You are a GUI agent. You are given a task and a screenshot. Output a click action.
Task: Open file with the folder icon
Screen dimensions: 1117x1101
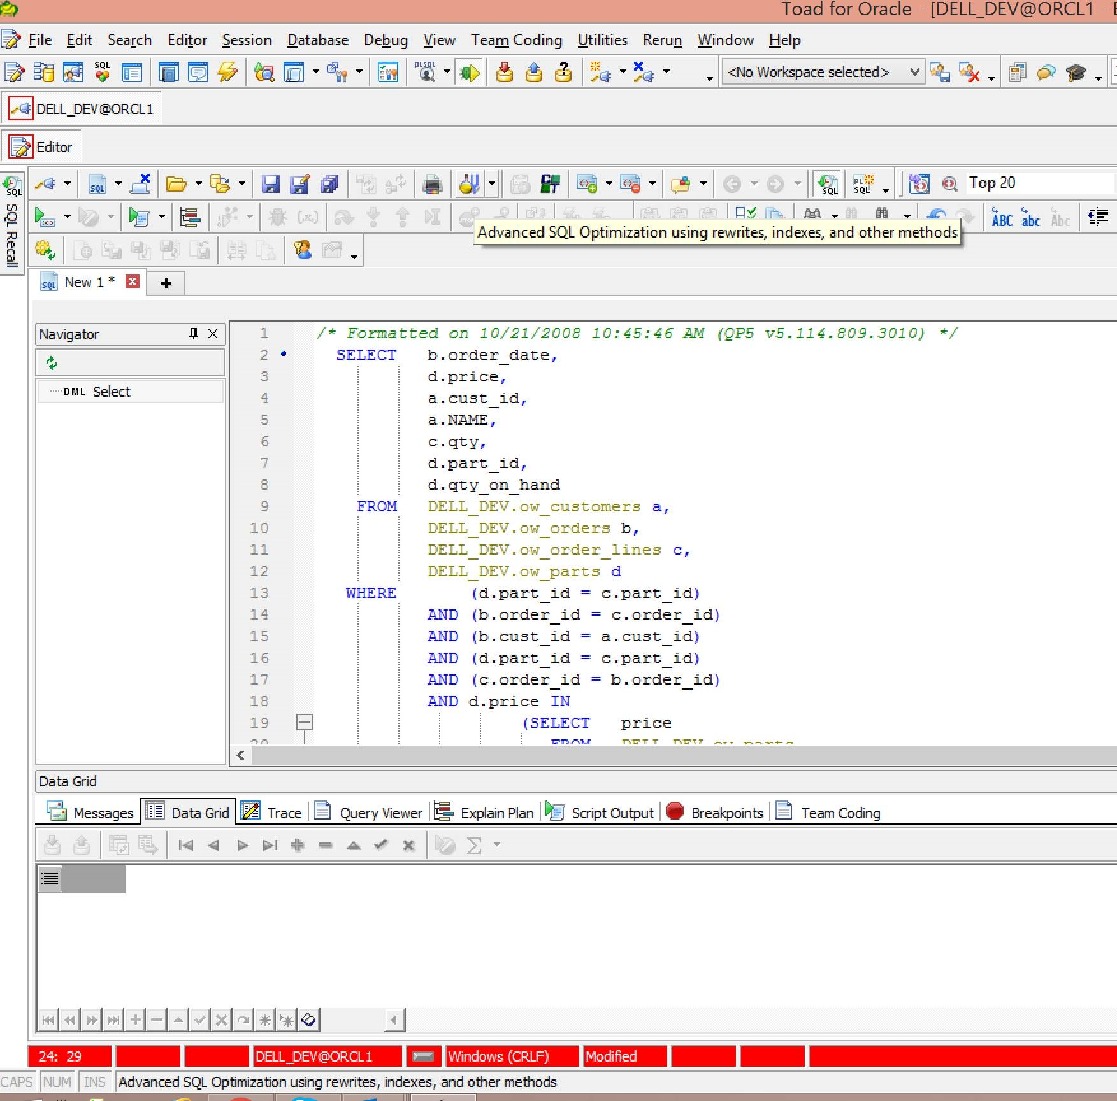coord(177,185)
